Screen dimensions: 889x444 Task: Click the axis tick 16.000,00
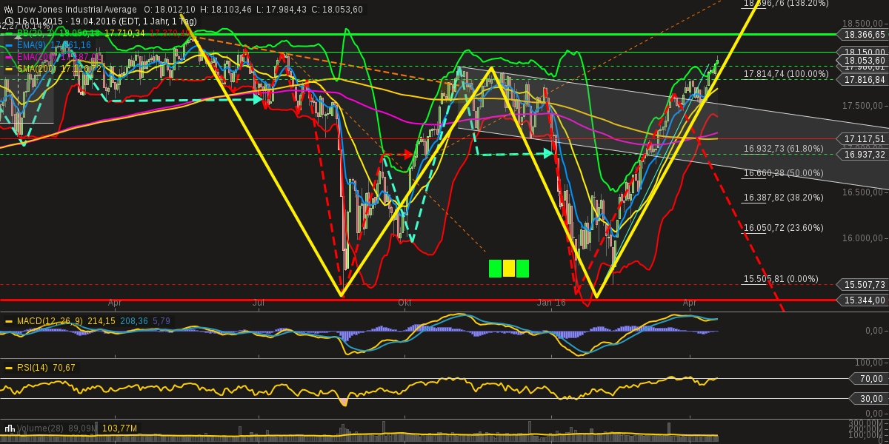(862, 238)
